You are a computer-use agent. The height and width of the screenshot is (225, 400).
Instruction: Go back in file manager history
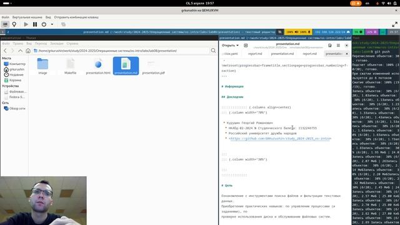tap(6, 51)
